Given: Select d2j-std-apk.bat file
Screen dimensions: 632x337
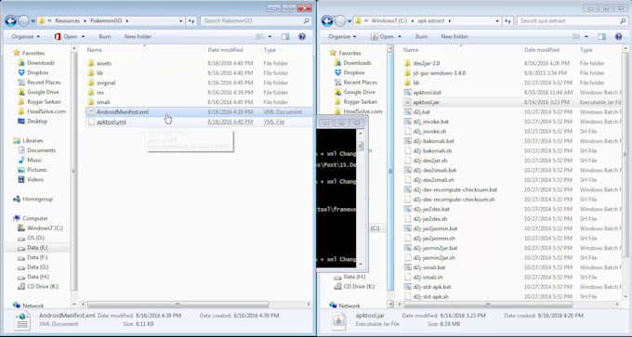Looking at the screenshot, I should pyautogui.click(x=431, y=287).
